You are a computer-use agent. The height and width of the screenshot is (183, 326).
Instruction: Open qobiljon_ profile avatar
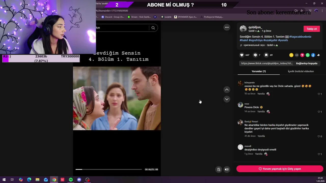pyautogui.click(x=243, y=29)
